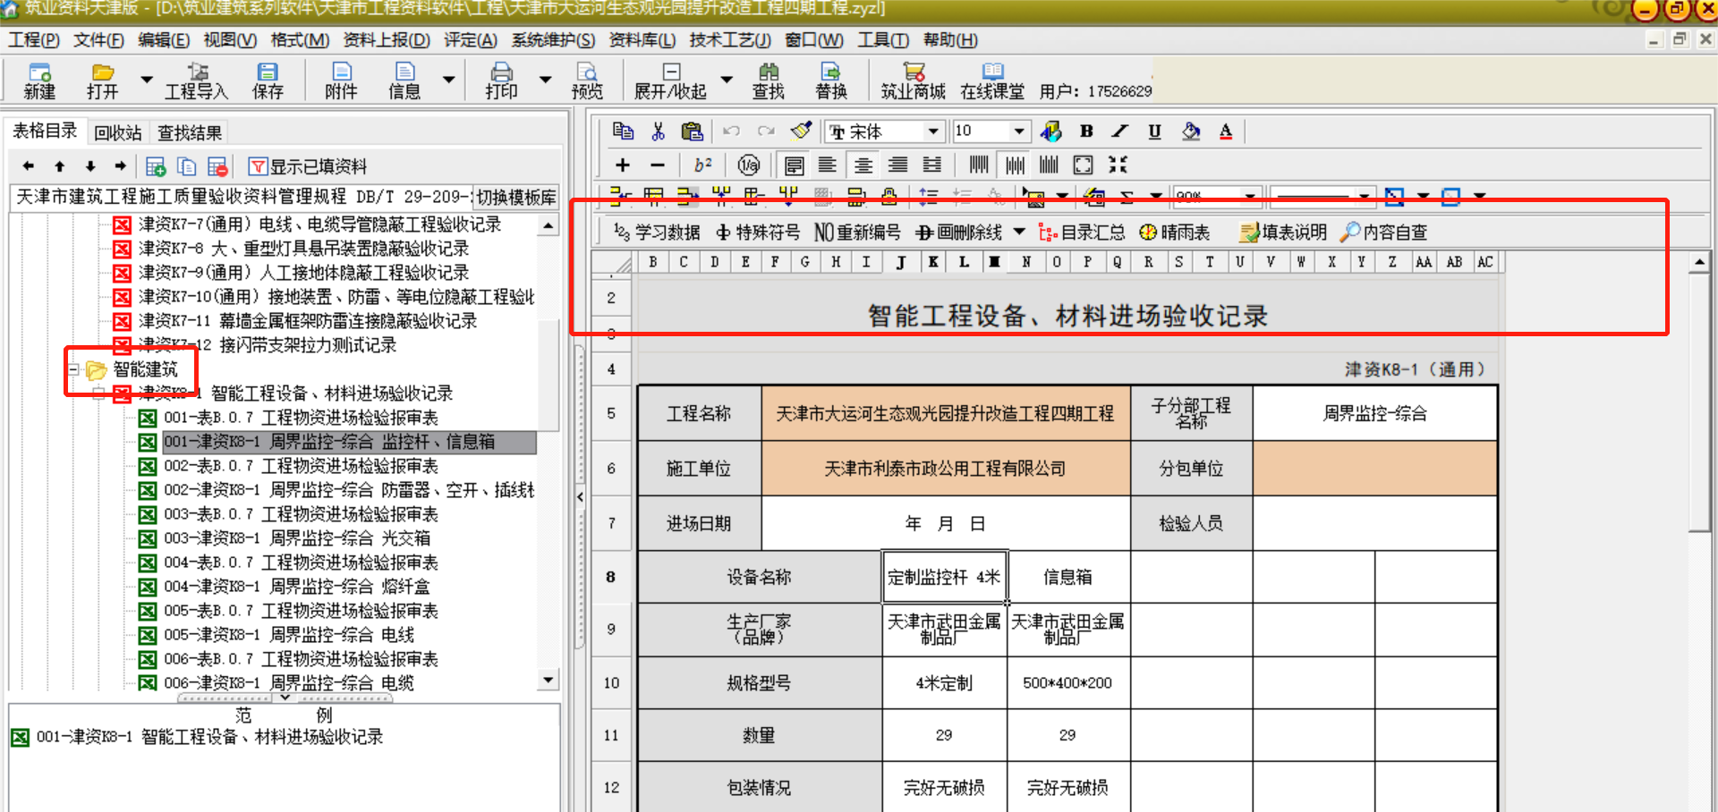Click the 填表说明 button
The image size is (1718, 812).
tap(1283, 233)
